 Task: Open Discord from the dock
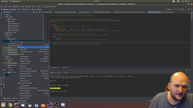click(63, 105)
